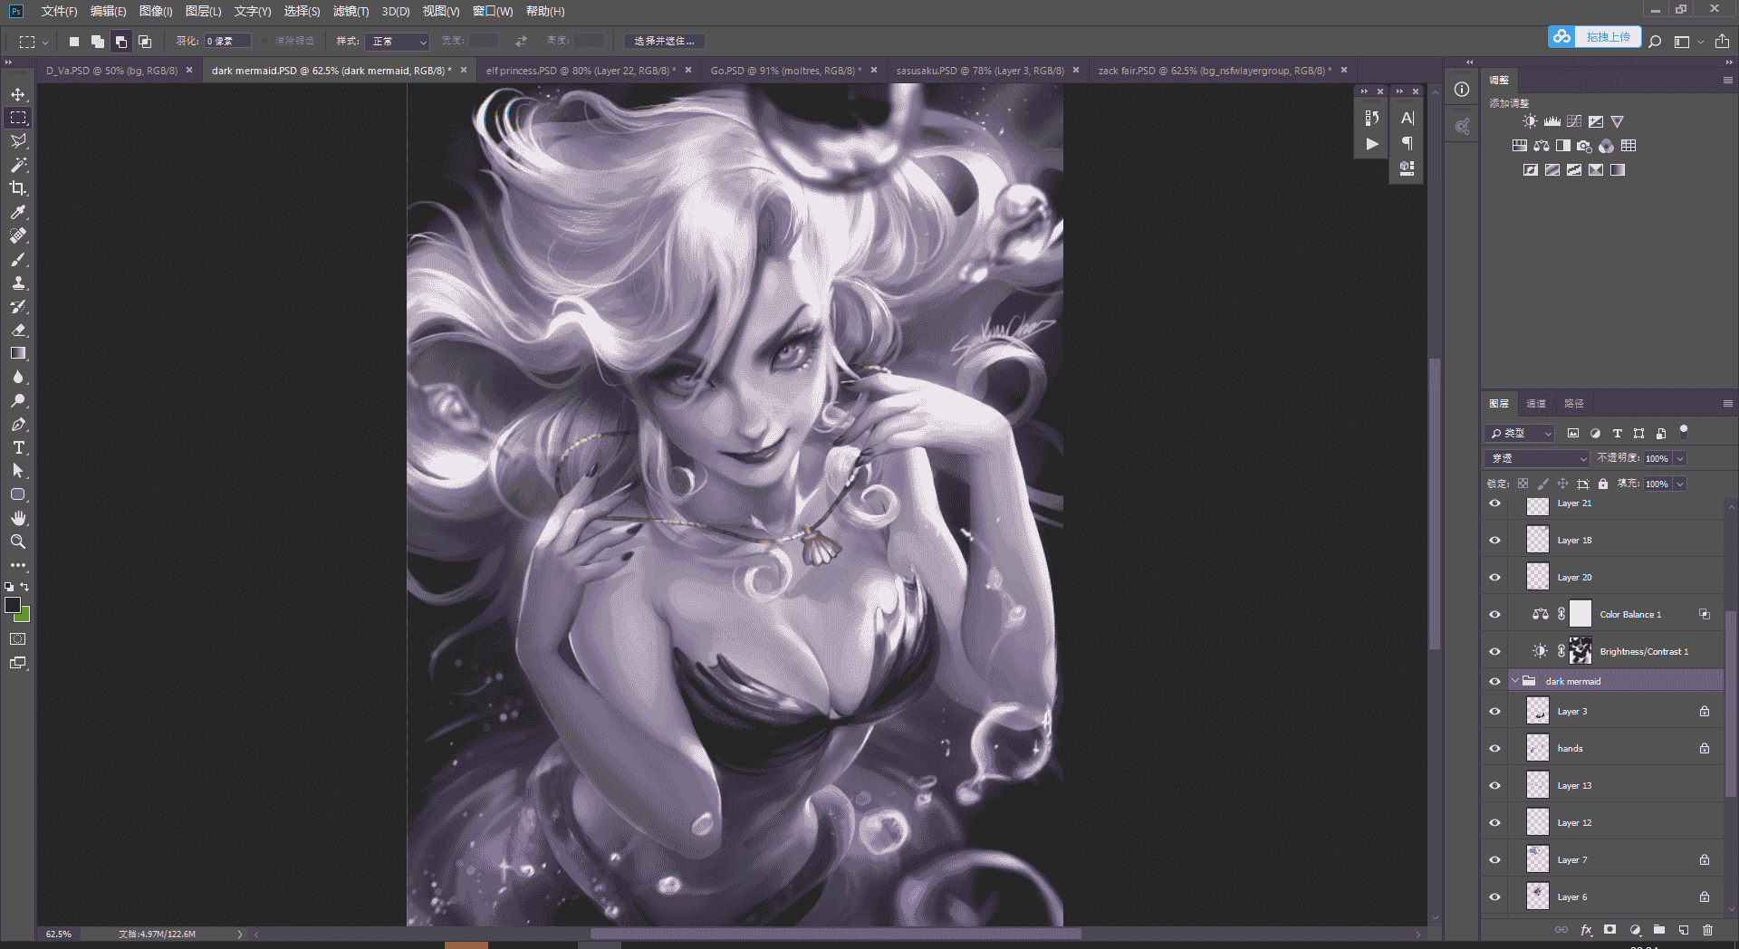Choose the Brush tool

tap(18, 259)
